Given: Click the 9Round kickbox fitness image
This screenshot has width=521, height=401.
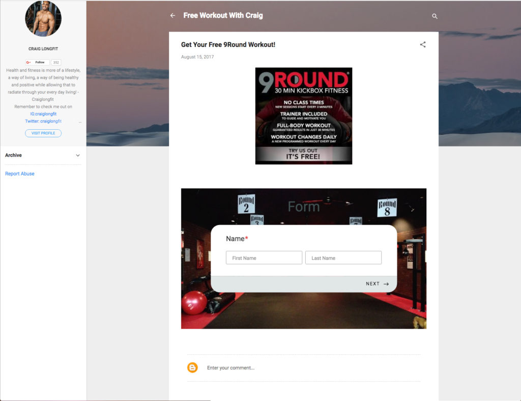Looking at the screenshot, I should [x=304, y=116].
